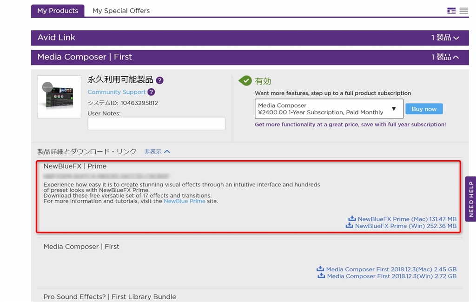Download NewBlueFX Prime (Mac) 131.47 MB
The image size is (476, 302).
(407, 219)
